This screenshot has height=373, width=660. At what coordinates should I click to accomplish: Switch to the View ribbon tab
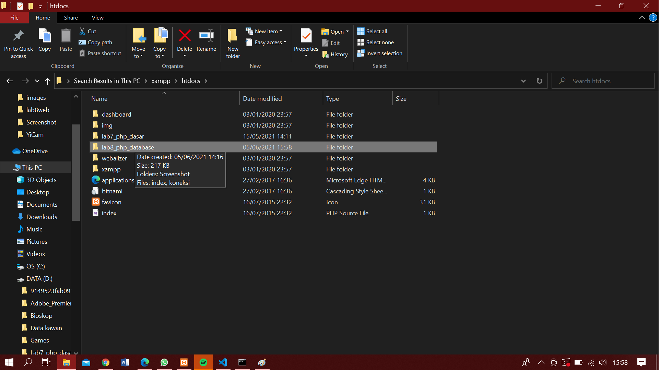97,17
